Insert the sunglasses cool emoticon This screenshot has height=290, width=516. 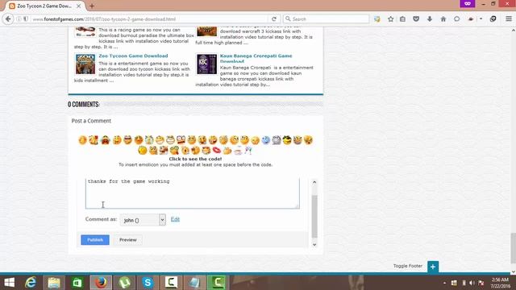tap(287, 140)
